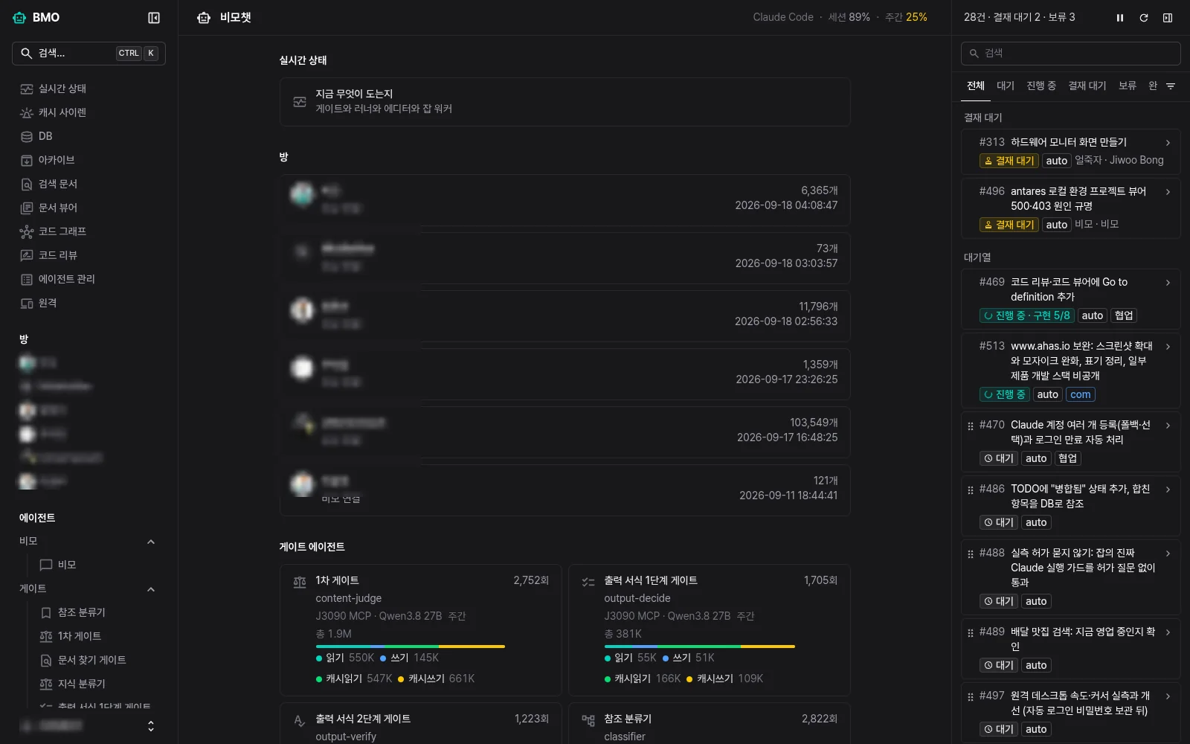Open 검색 문서 page
The image size is (1190, 744).
(89, 184)
